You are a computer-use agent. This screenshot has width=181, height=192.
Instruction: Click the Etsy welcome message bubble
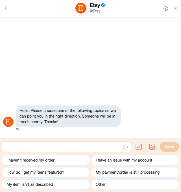[x=68, y=116]
